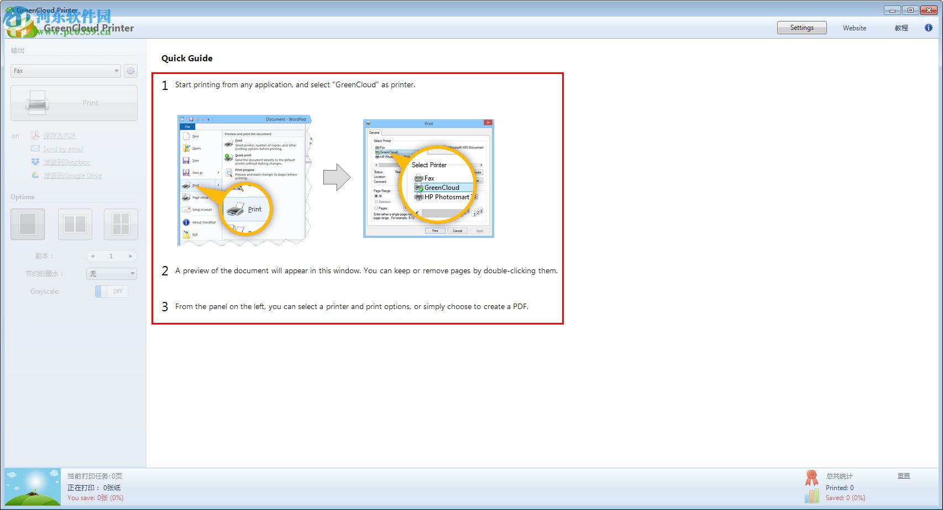943x510 pixels.
Task: Expand the 节约的墨水 ink saving dropdown
Action: (112, 274)
